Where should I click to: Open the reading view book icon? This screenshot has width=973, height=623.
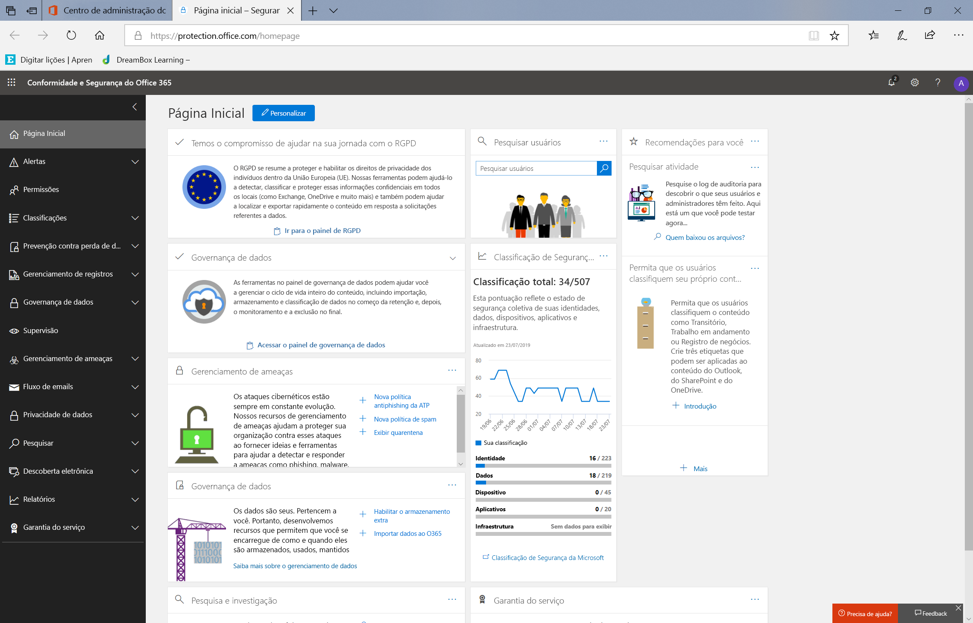pyautogui.click(x=814, y=35)
